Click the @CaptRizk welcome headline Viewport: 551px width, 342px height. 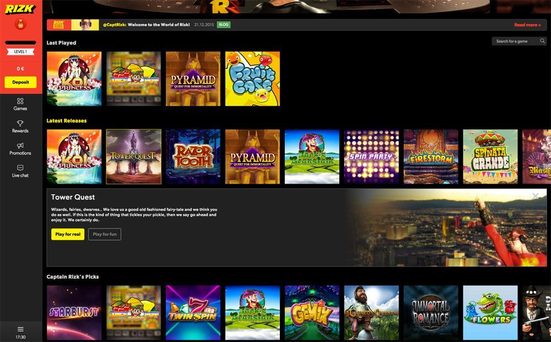coord(146,25)
